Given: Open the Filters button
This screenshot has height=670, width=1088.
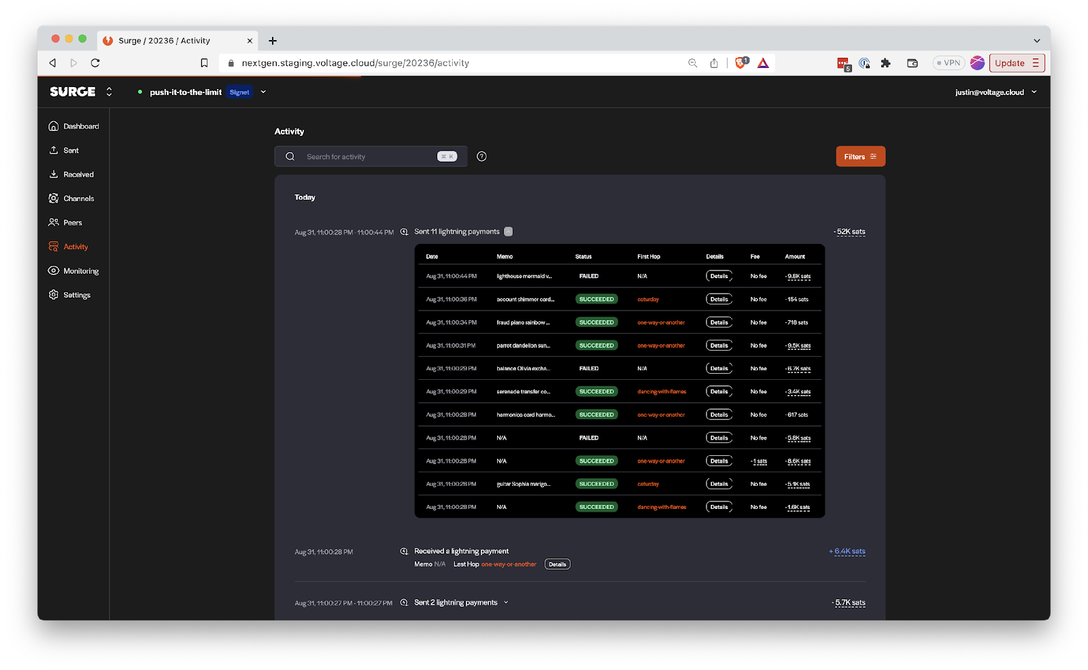Looking at the screenshot, I should [860, 156].
